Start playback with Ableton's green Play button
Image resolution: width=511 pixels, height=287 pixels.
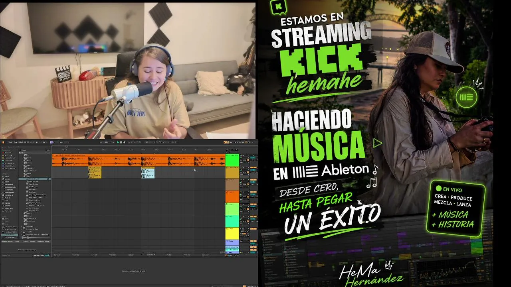click(x=118, y=142)
